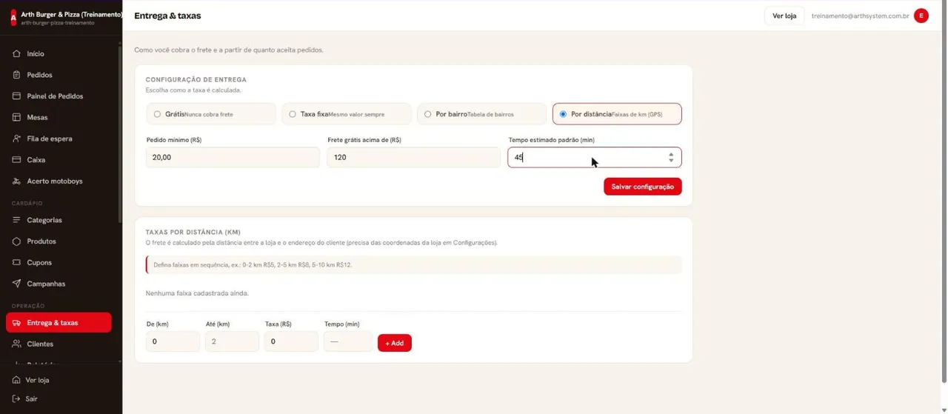This screenshot has width=948, height=414.
Task: Click the Entrega & taxas truck icon
Action: (x=16, y=323)
